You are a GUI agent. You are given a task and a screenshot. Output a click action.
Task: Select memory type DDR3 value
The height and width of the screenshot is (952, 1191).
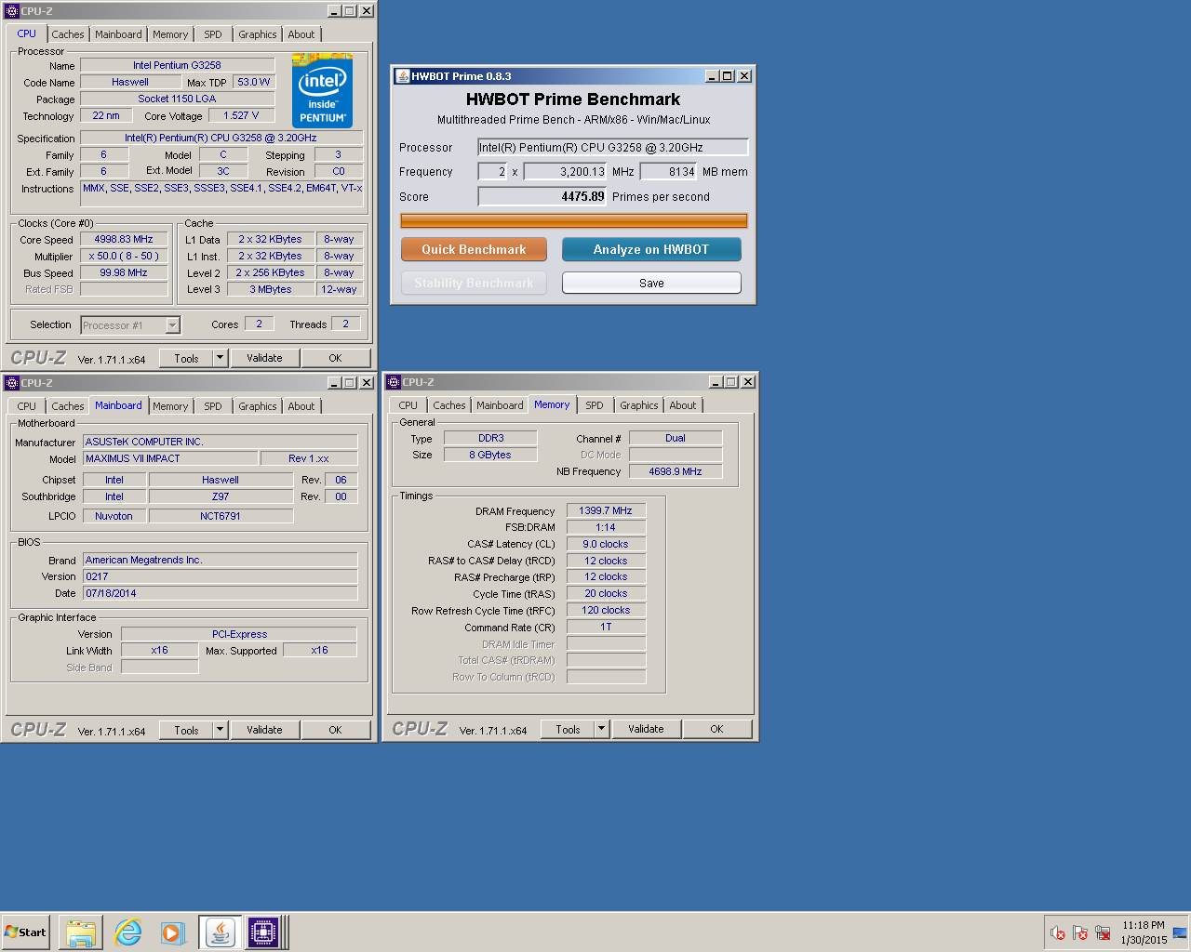pos(491,438)
